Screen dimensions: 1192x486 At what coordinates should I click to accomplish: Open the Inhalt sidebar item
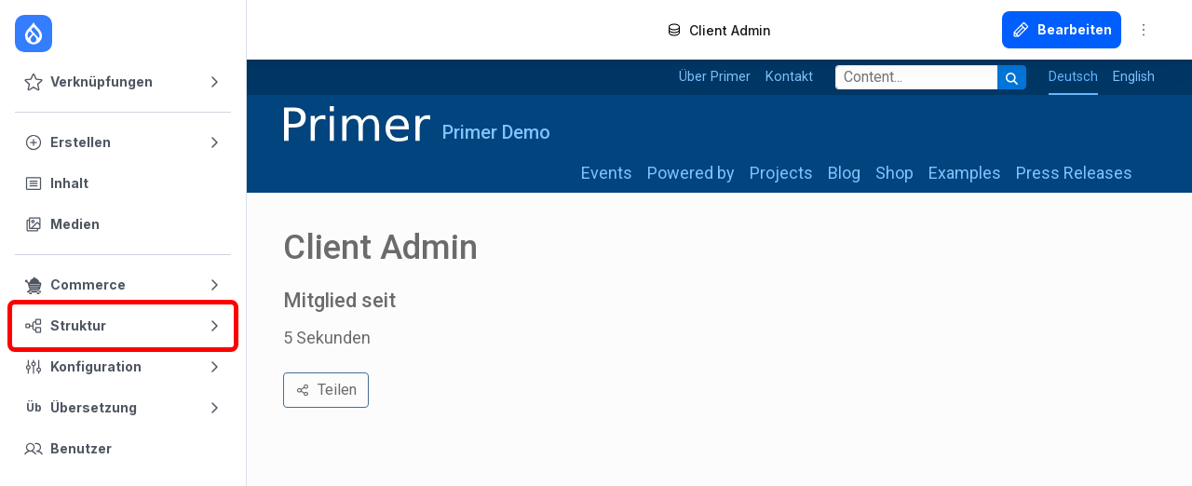coord(123,183)
